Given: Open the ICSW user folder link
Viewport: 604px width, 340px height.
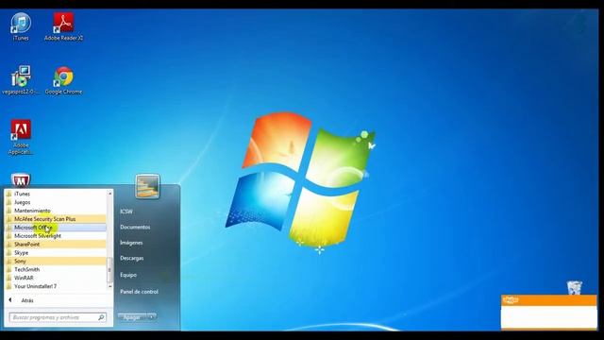Looking at the screenshot, I should tap(126, 212).
